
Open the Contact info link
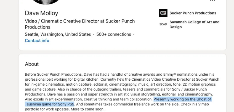[37, 41]
